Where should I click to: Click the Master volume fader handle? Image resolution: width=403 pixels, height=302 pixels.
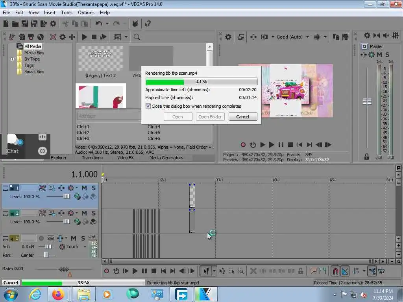coord(367,102)
